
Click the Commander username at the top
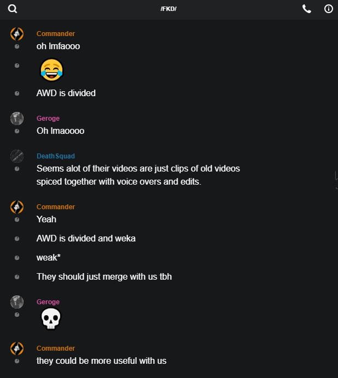(x=56, y=34)
